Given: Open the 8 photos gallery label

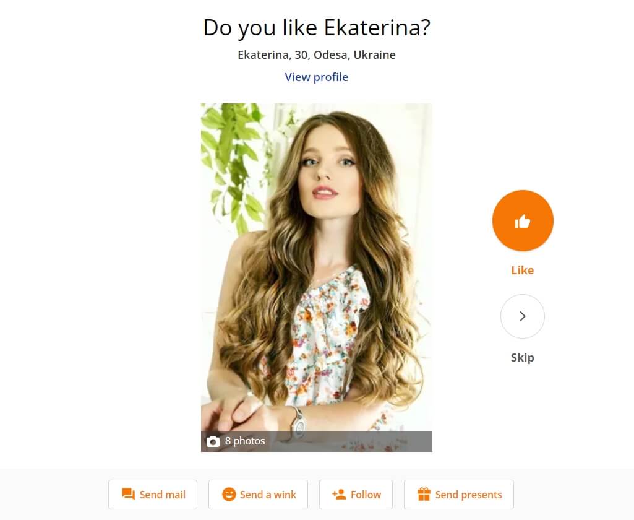Looking at the screenshot, I should pyautogui.click(x=245, y=441).
